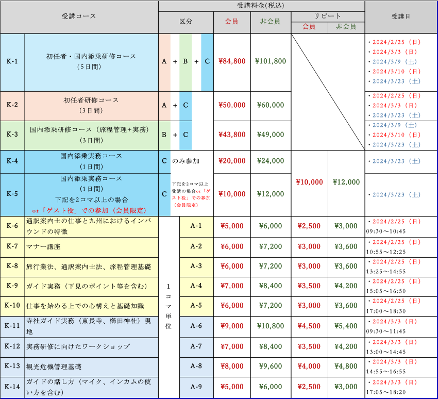Click the 受講料金(税込) header cell

click(x=261, y=6)
